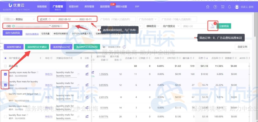Image resolution: width=258 pixels, height=122 pixels.
Task: Open the 220316 ad group selector
Action: click(x=35, y=26)
